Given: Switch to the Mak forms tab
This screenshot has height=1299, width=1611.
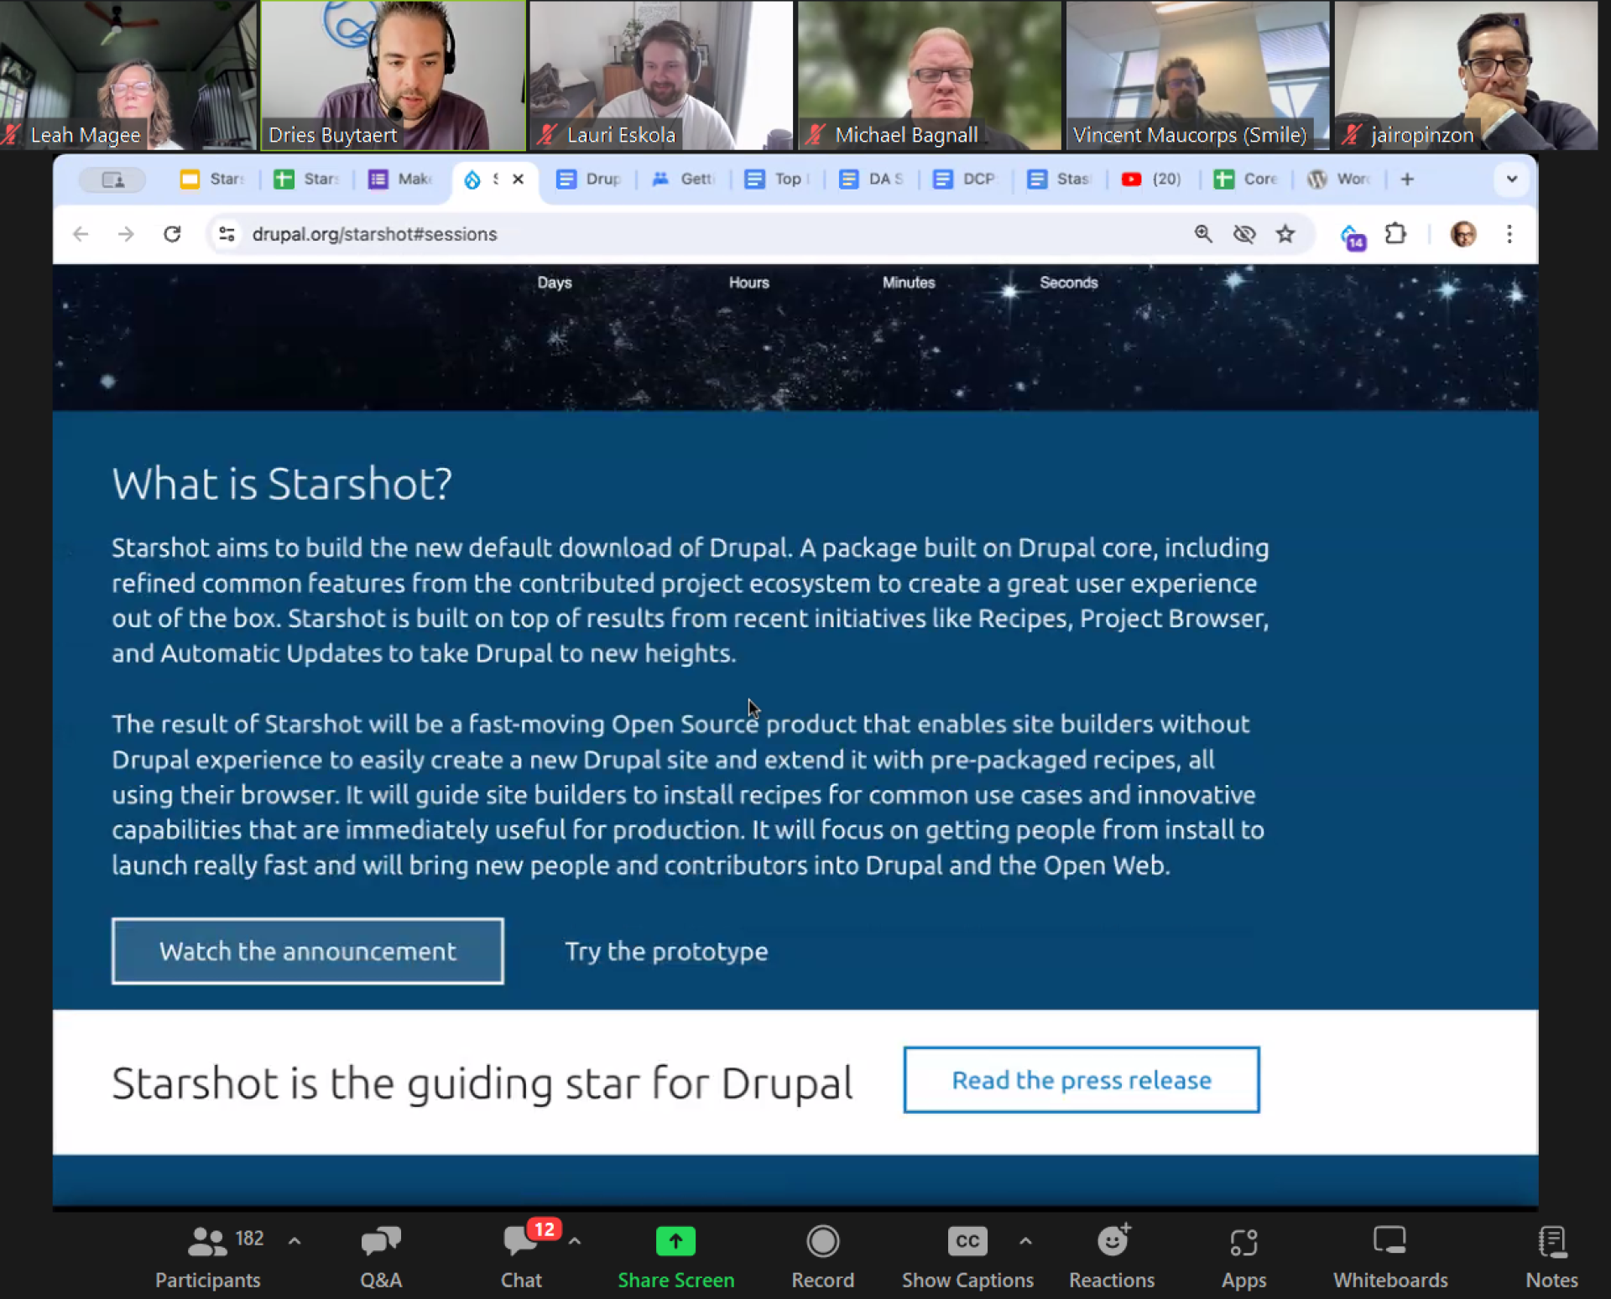Looking at the screenshot, I should [401, 179].
